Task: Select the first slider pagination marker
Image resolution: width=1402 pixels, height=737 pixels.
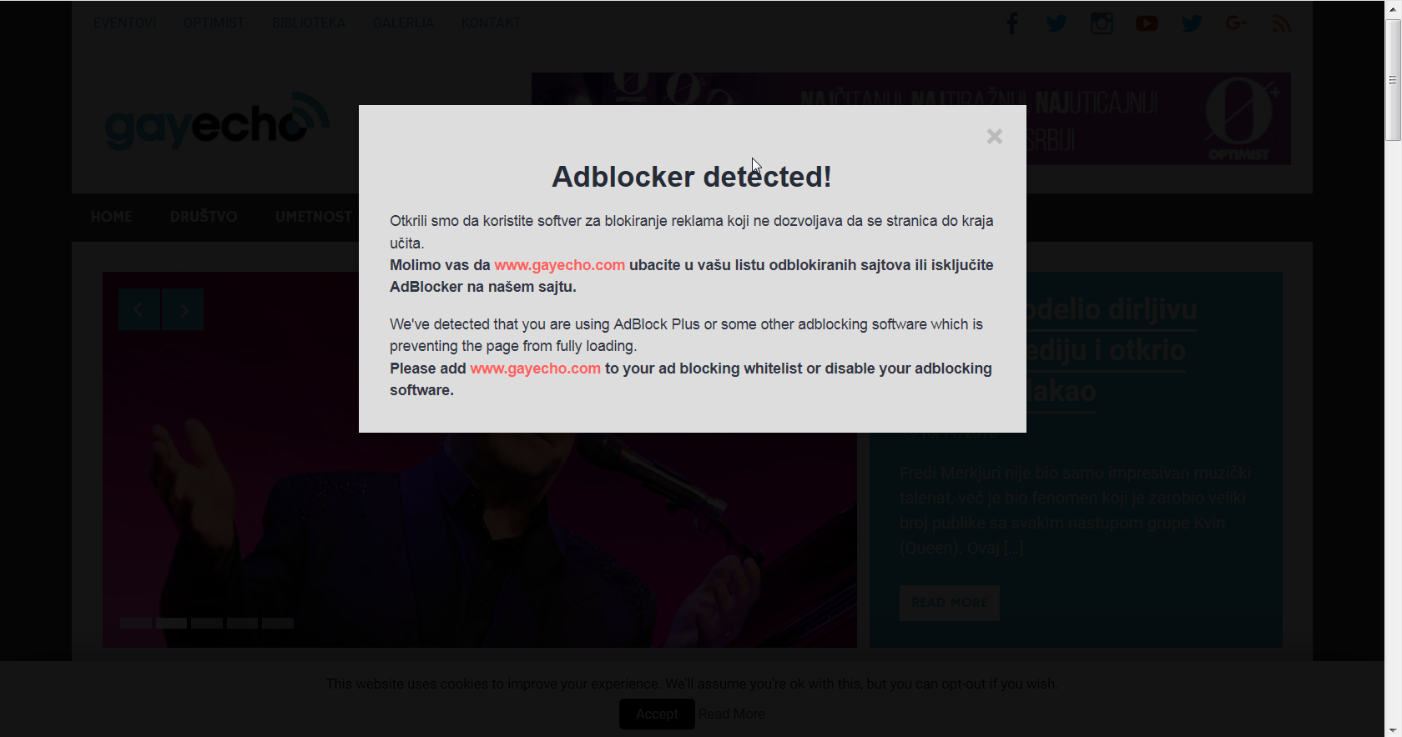Action: pyautogui.click(x=136, y=623)
